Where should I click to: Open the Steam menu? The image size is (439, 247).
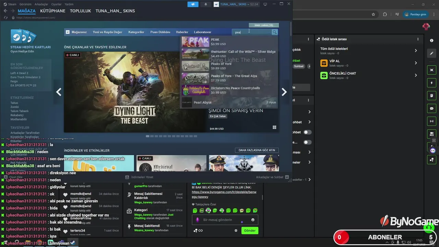[x=10, y=4]
